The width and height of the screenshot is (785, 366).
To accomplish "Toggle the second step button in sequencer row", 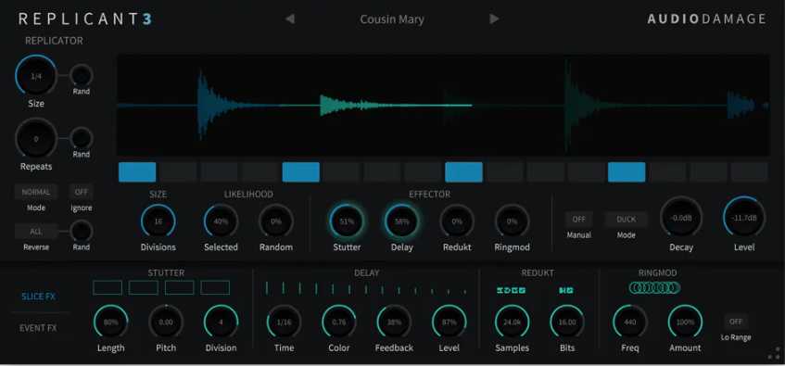I will [x=178, y=171].
